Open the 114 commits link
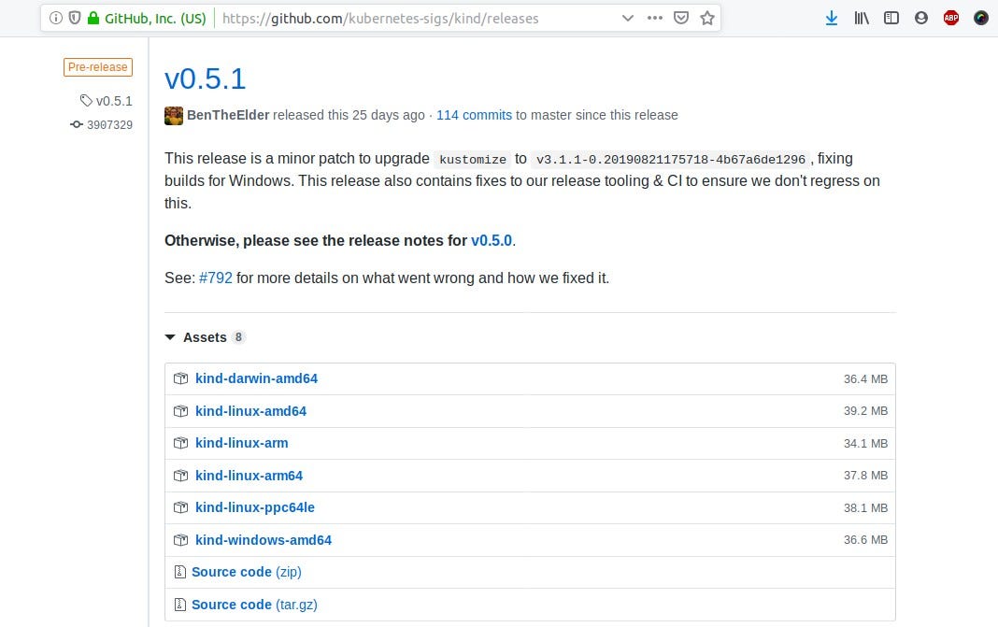998x627 pixels. [474, 115]
